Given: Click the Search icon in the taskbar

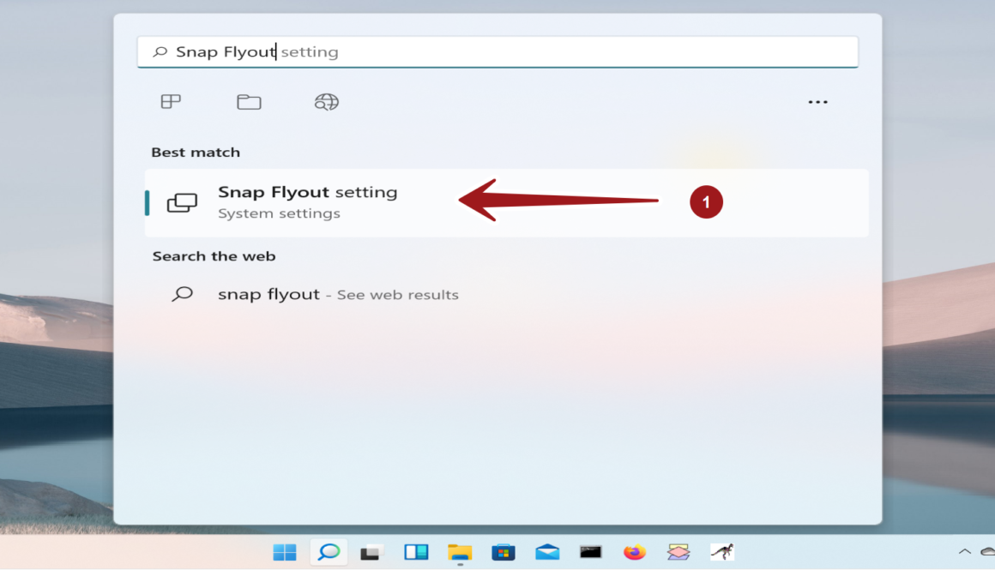Looking at the screenshot, I should pyautogui.click(x=329, y=552).
